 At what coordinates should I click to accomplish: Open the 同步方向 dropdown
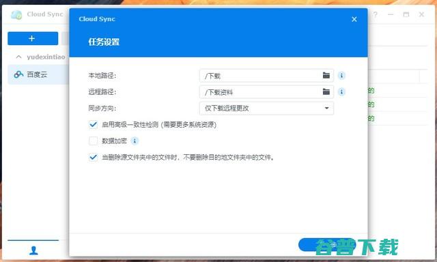pos(266,108)
